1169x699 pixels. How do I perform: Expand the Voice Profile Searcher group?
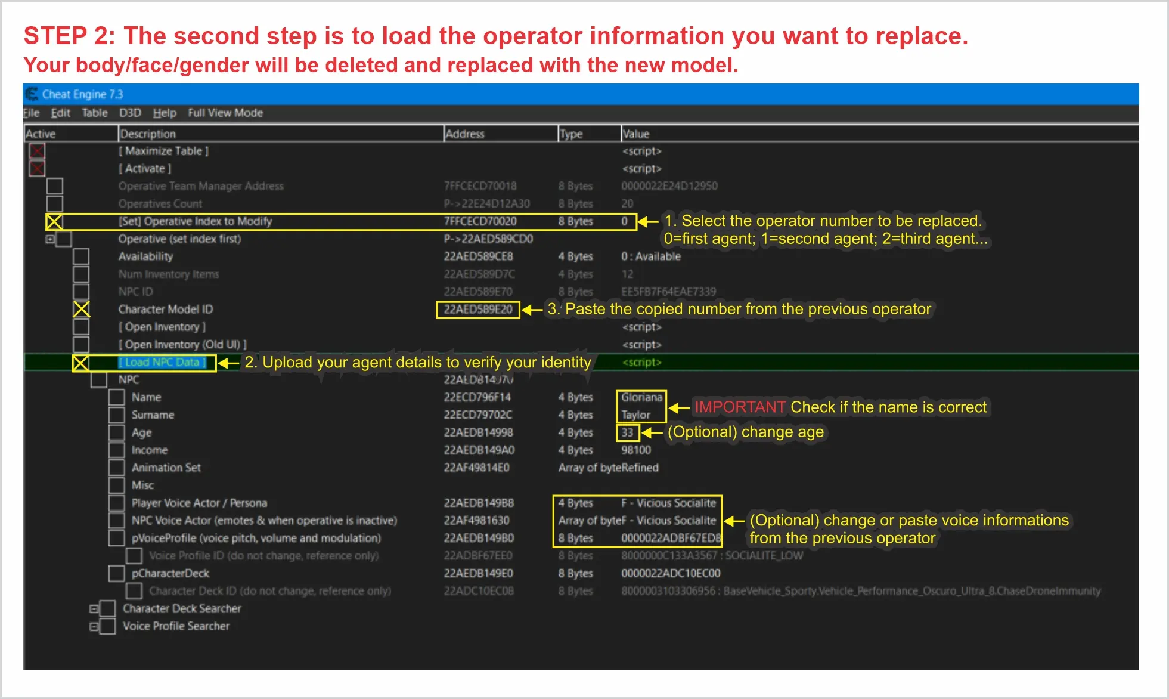(94, 627)
